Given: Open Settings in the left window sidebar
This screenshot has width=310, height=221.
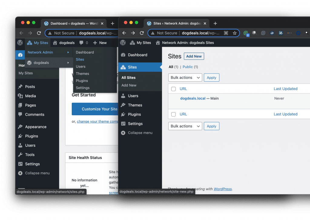Looking at the screenshot, I should [x=32, y=164].
